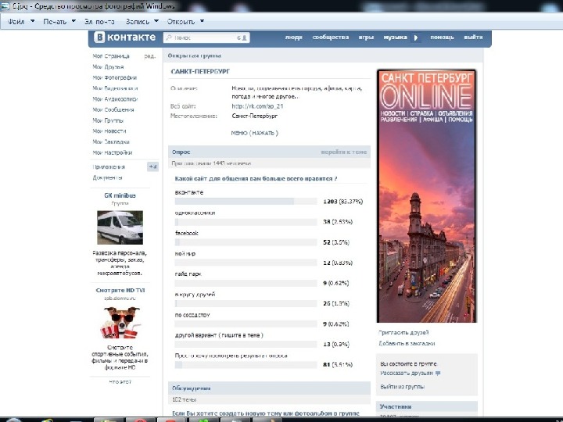Click Добавить в закладки under group avatar

pyautogui.click(x=407, y=343)
